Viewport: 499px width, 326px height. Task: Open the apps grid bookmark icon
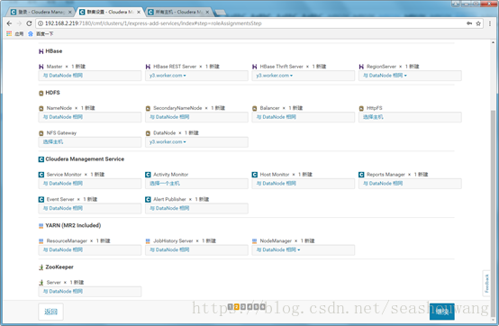[9, 33]
